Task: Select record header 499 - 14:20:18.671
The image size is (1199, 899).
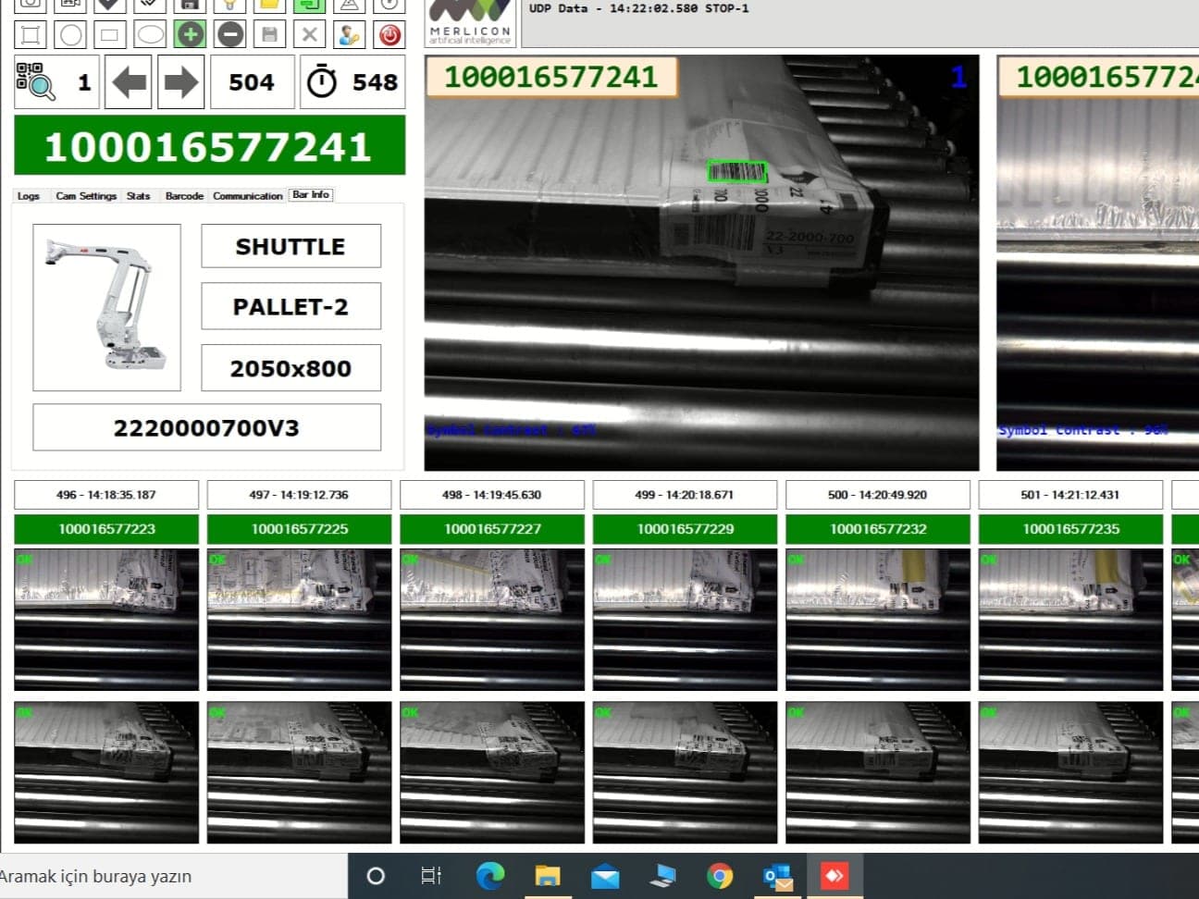Action: coord(685,495)
